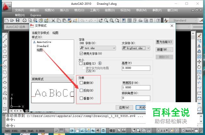
Task: Click the Cut scissors icon
Action: (x=53, y=21)
